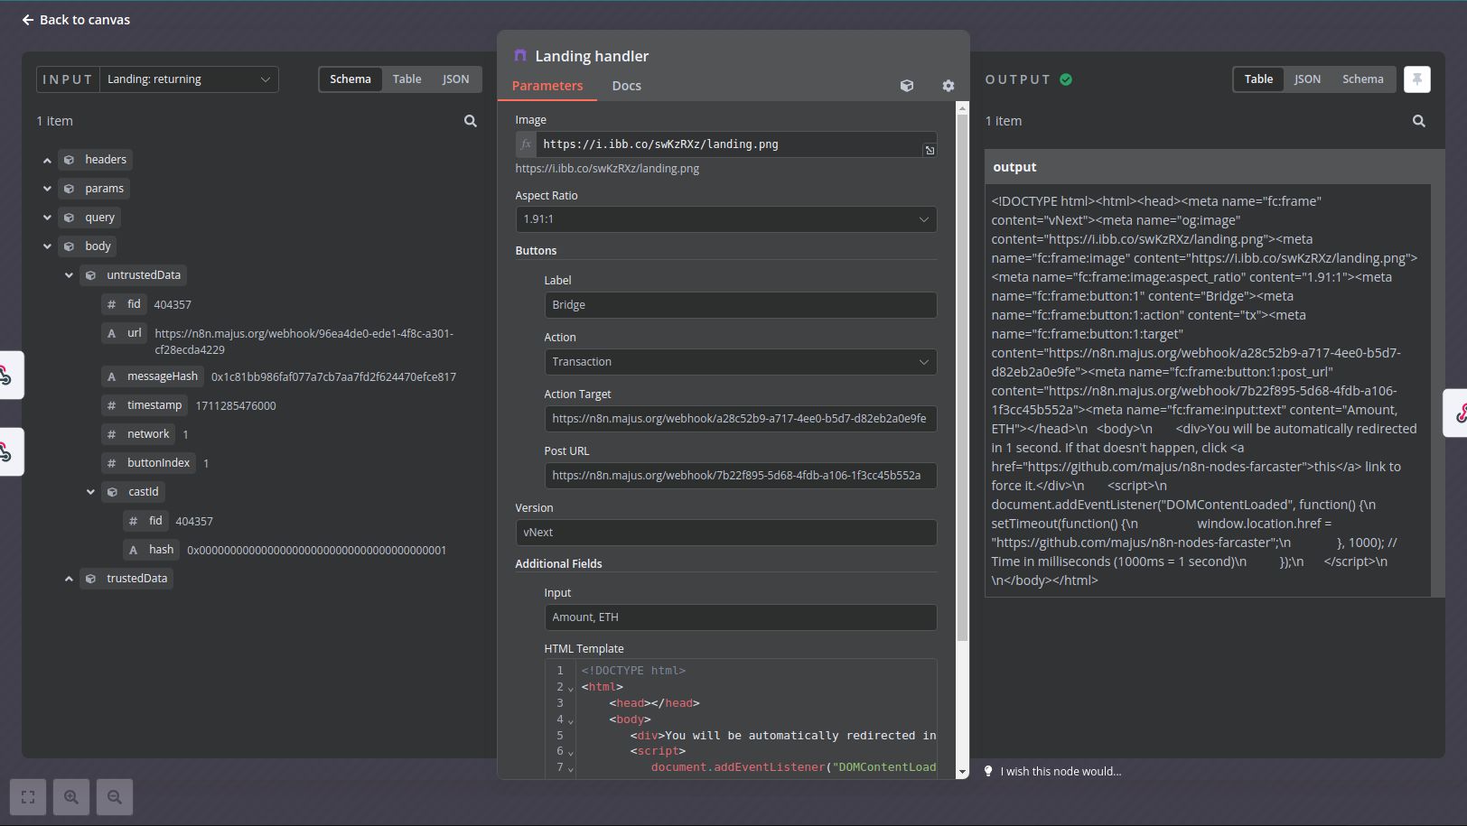The width and height of the screenshot is (1467, 826).
Task: Zoom out on the canvas
Action: [x=115, y=797]
